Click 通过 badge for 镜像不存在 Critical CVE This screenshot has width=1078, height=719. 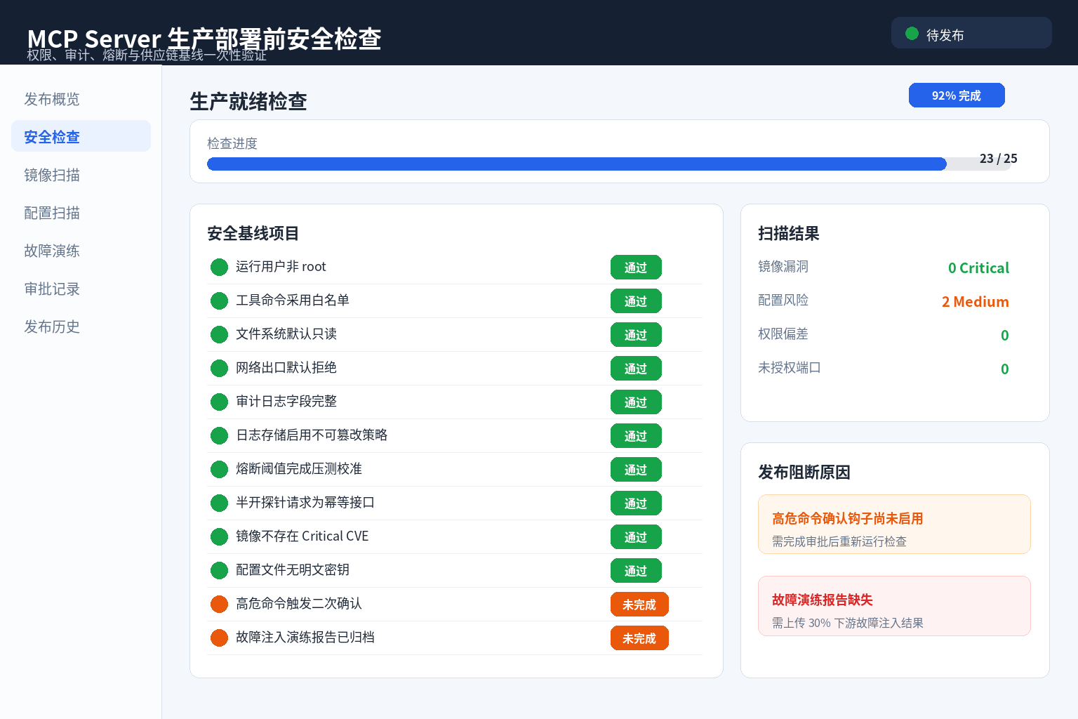pos(636,537)
